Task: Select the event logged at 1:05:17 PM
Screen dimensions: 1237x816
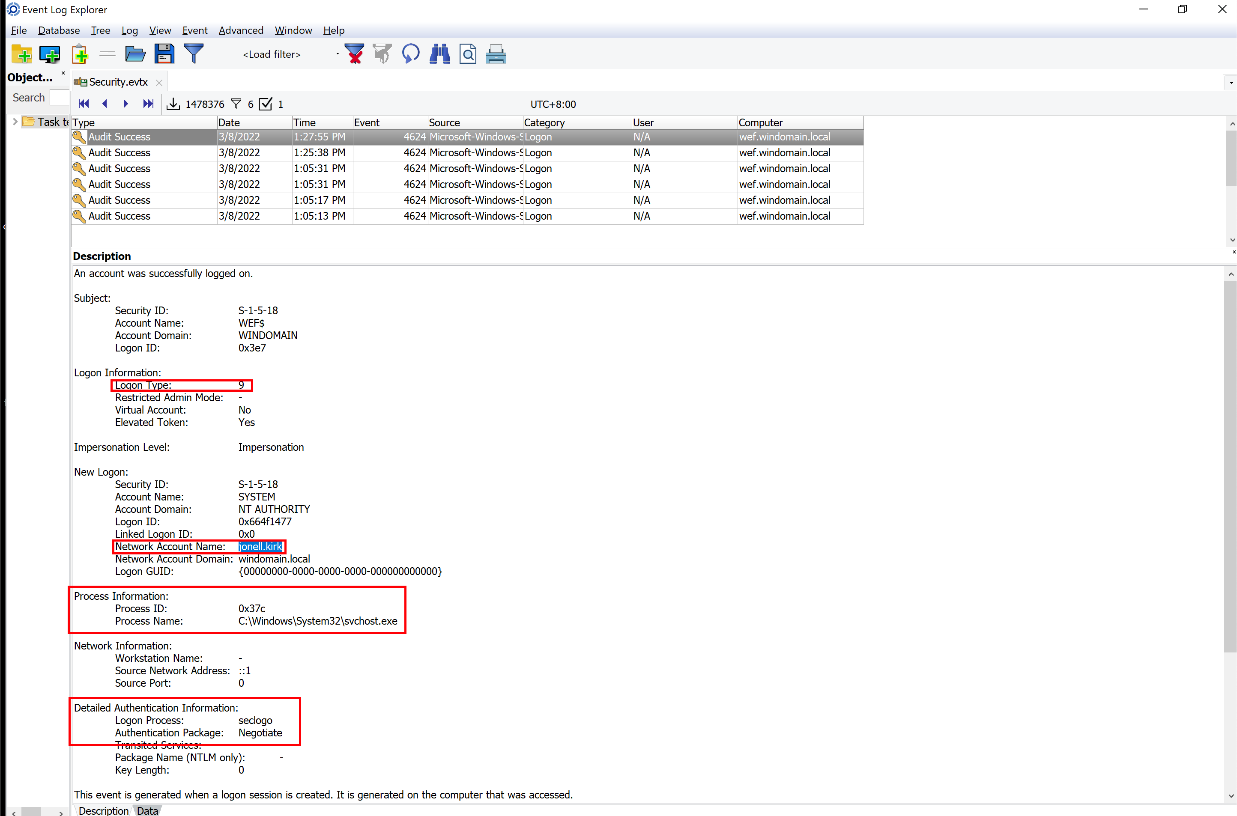Action: 467,200
